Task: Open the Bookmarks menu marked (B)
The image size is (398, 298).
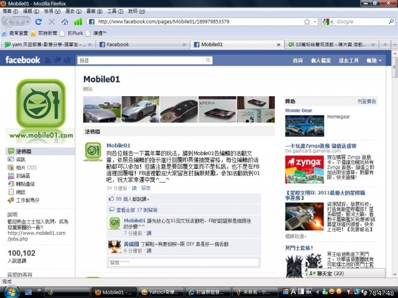Action: pos(95,11)
